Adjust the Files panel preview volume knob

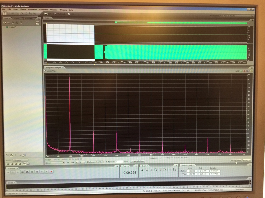[x=23, y=155]
